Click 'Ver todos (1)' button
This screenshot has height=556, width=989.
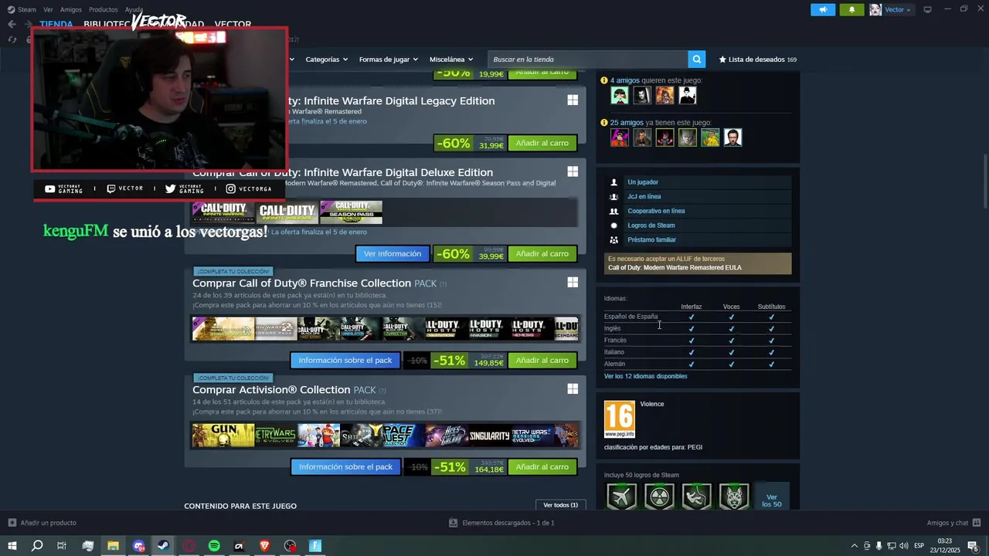click(x=560, y=505)
